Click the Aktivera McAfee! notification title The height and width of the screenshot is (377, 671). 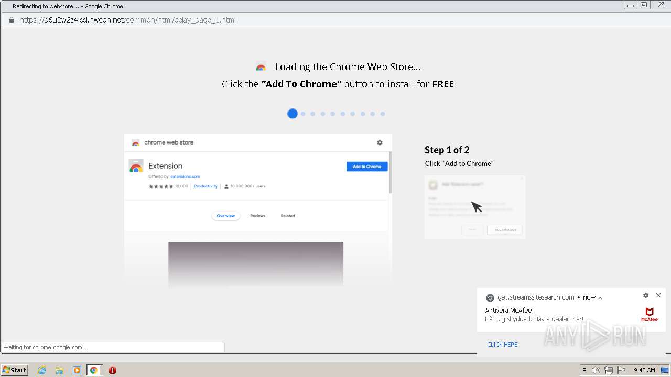click(510, 311)
